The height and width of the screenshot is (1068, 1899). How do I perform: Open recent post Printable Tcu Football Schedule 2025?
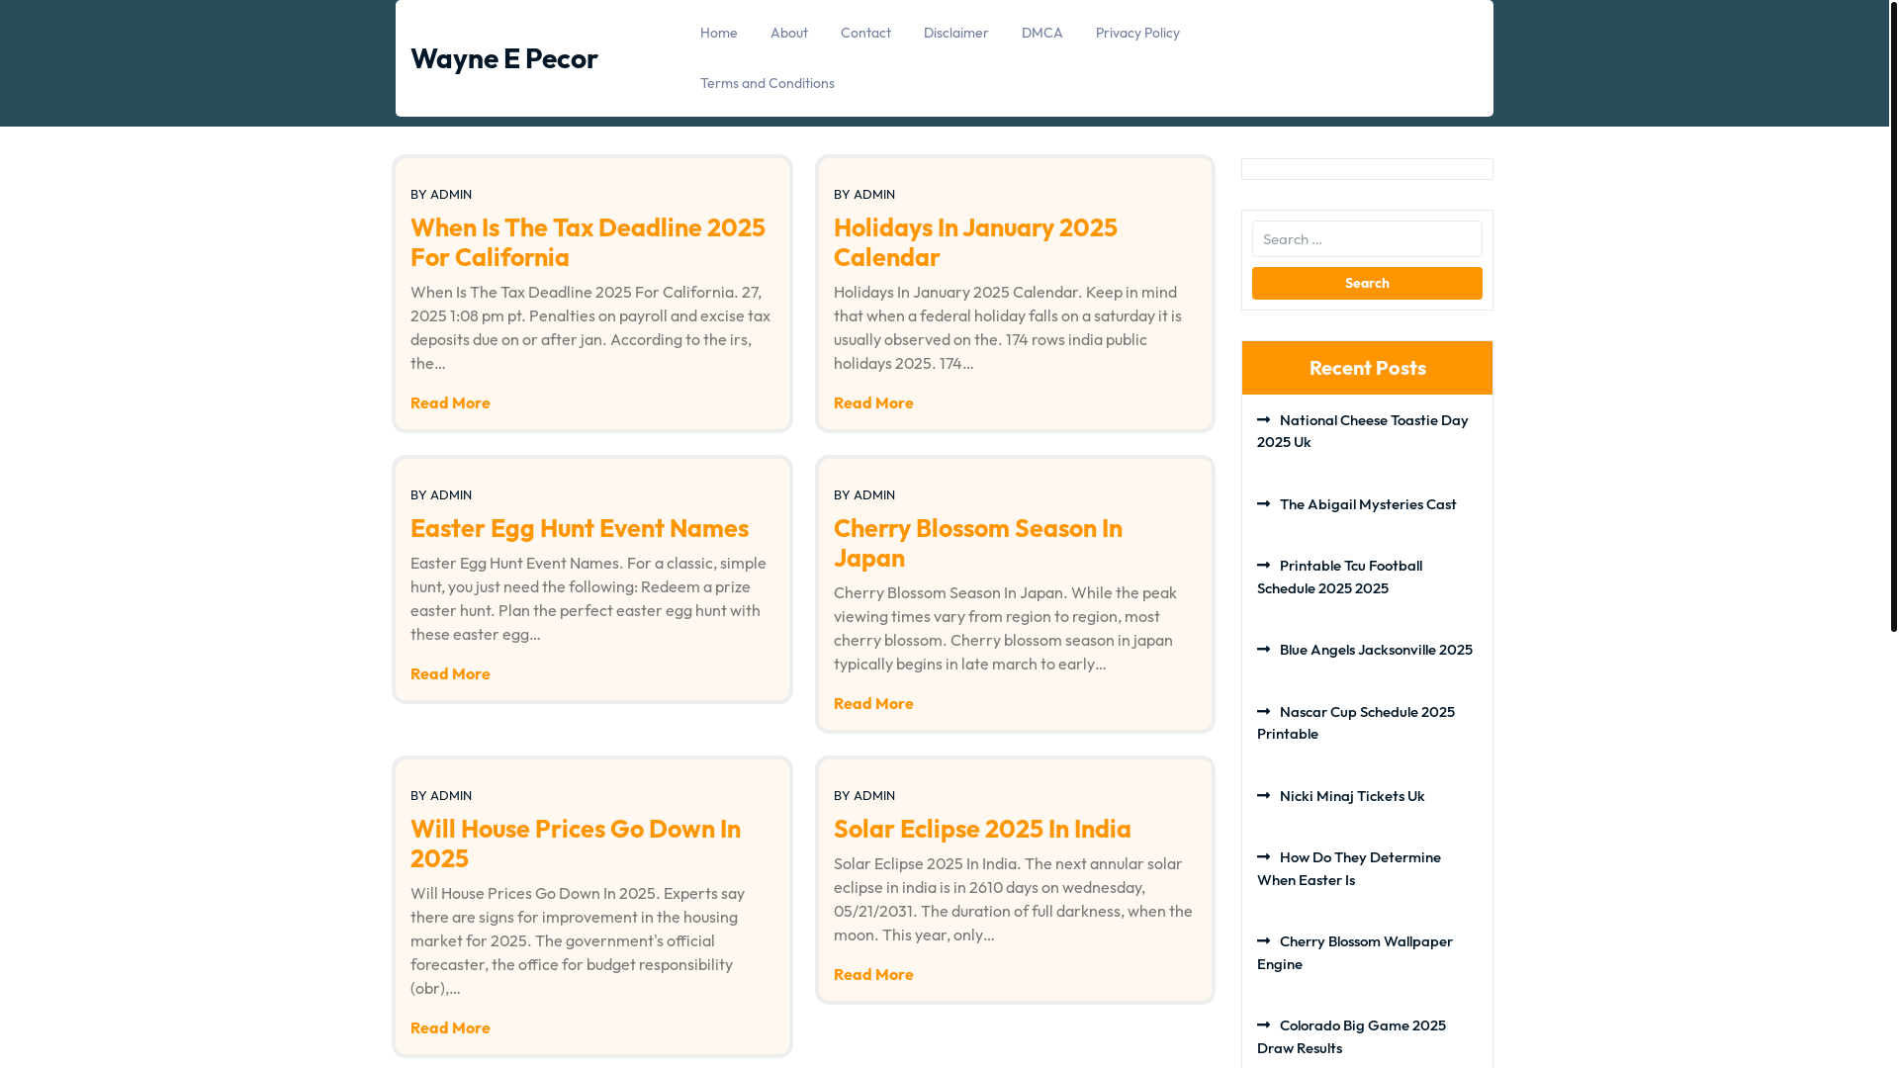point(1340,577)
